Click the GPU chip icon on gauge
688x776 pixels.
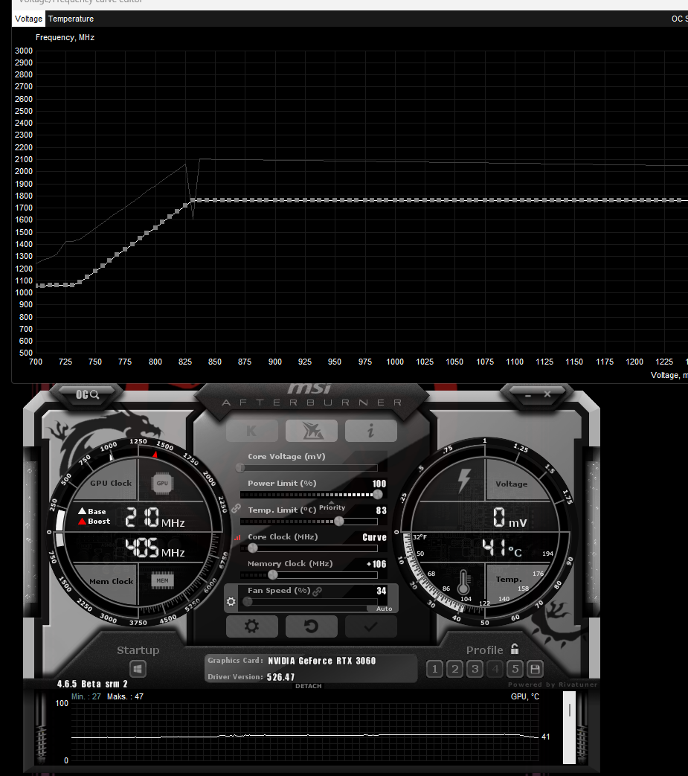162,483
